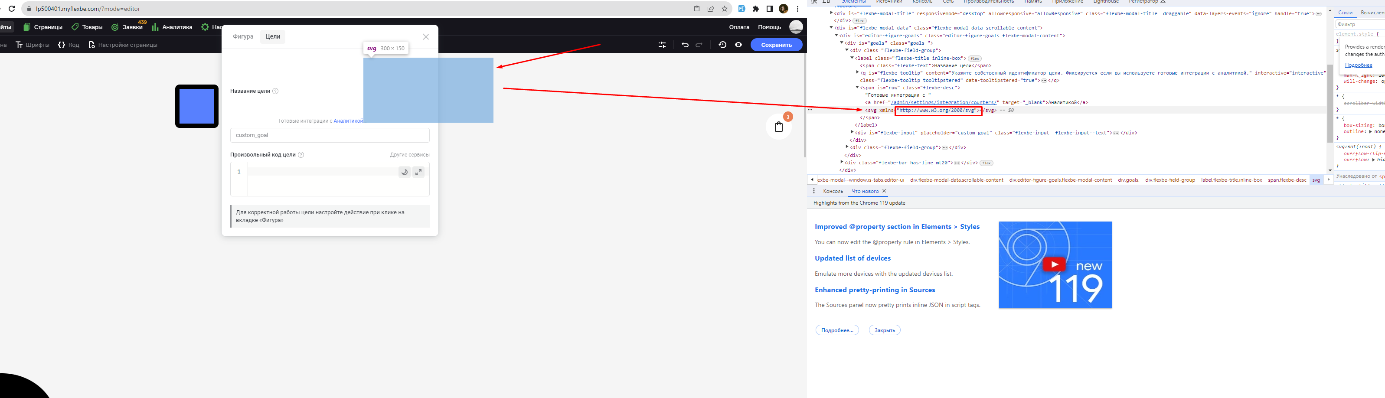Toggle the flex badge on label element

point(974,59)
